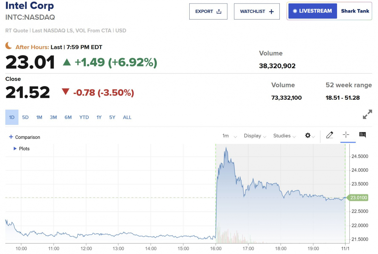Toggle the crosshair tool
Image resolution: width=378 pixels, height=254 pixels.
click(346, 135)
